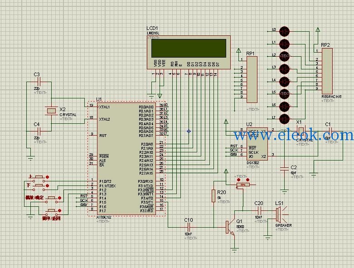Click the DS1302 part label
354x268 pixels.
[x=253, y=163]
